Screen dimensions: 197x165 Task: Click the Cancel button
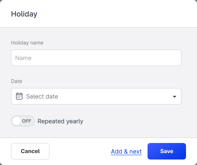(x=30, y=151)
